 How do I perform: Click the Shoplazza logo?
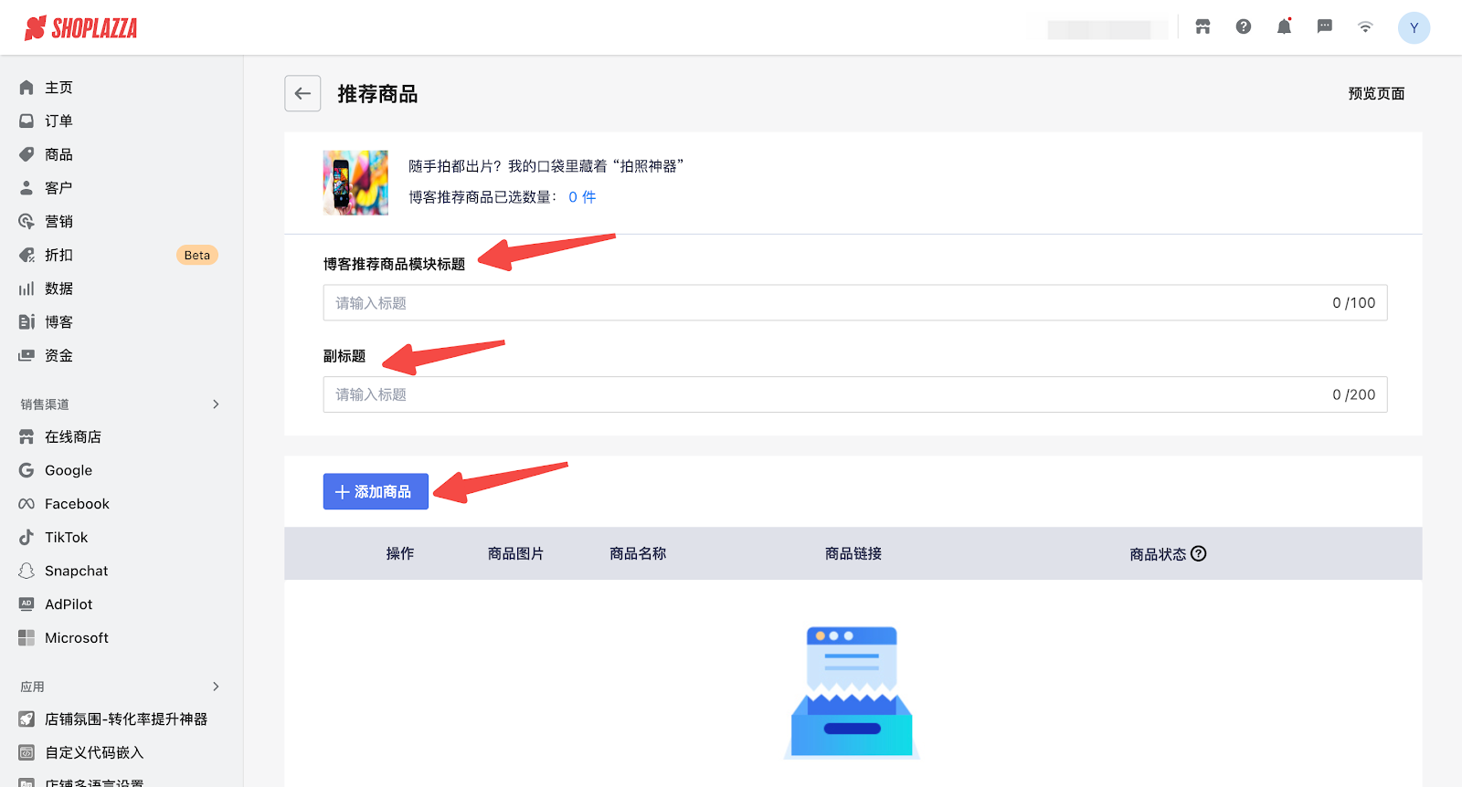(81, 28)
